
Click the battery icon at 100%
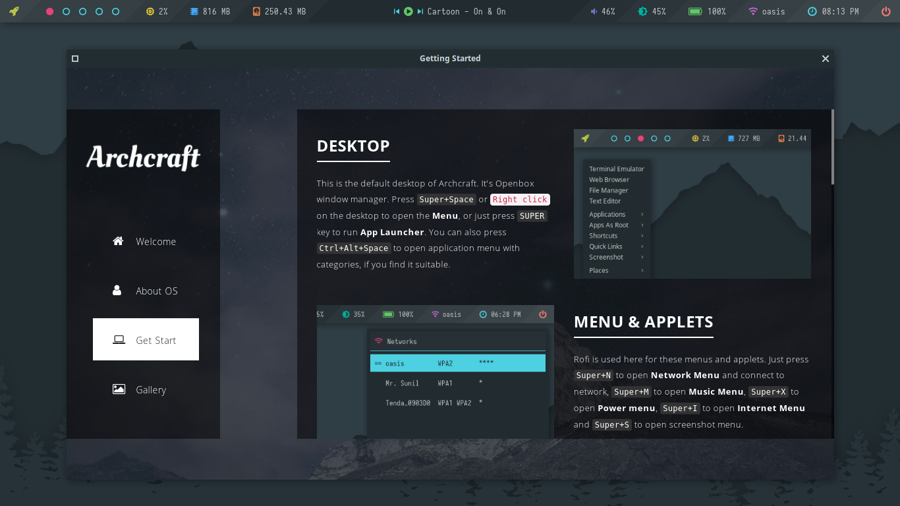point(694,11)
